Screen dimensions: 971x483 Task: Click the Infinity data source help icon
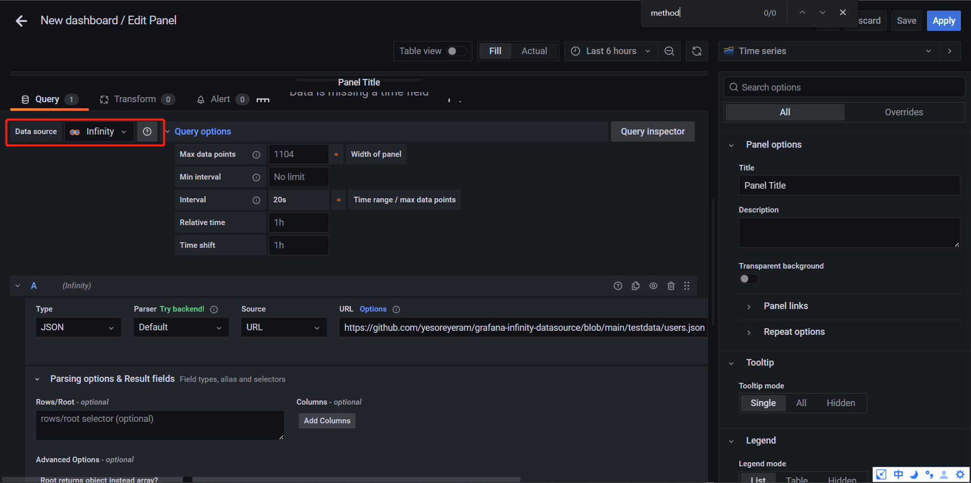click(x=147, y=131)
